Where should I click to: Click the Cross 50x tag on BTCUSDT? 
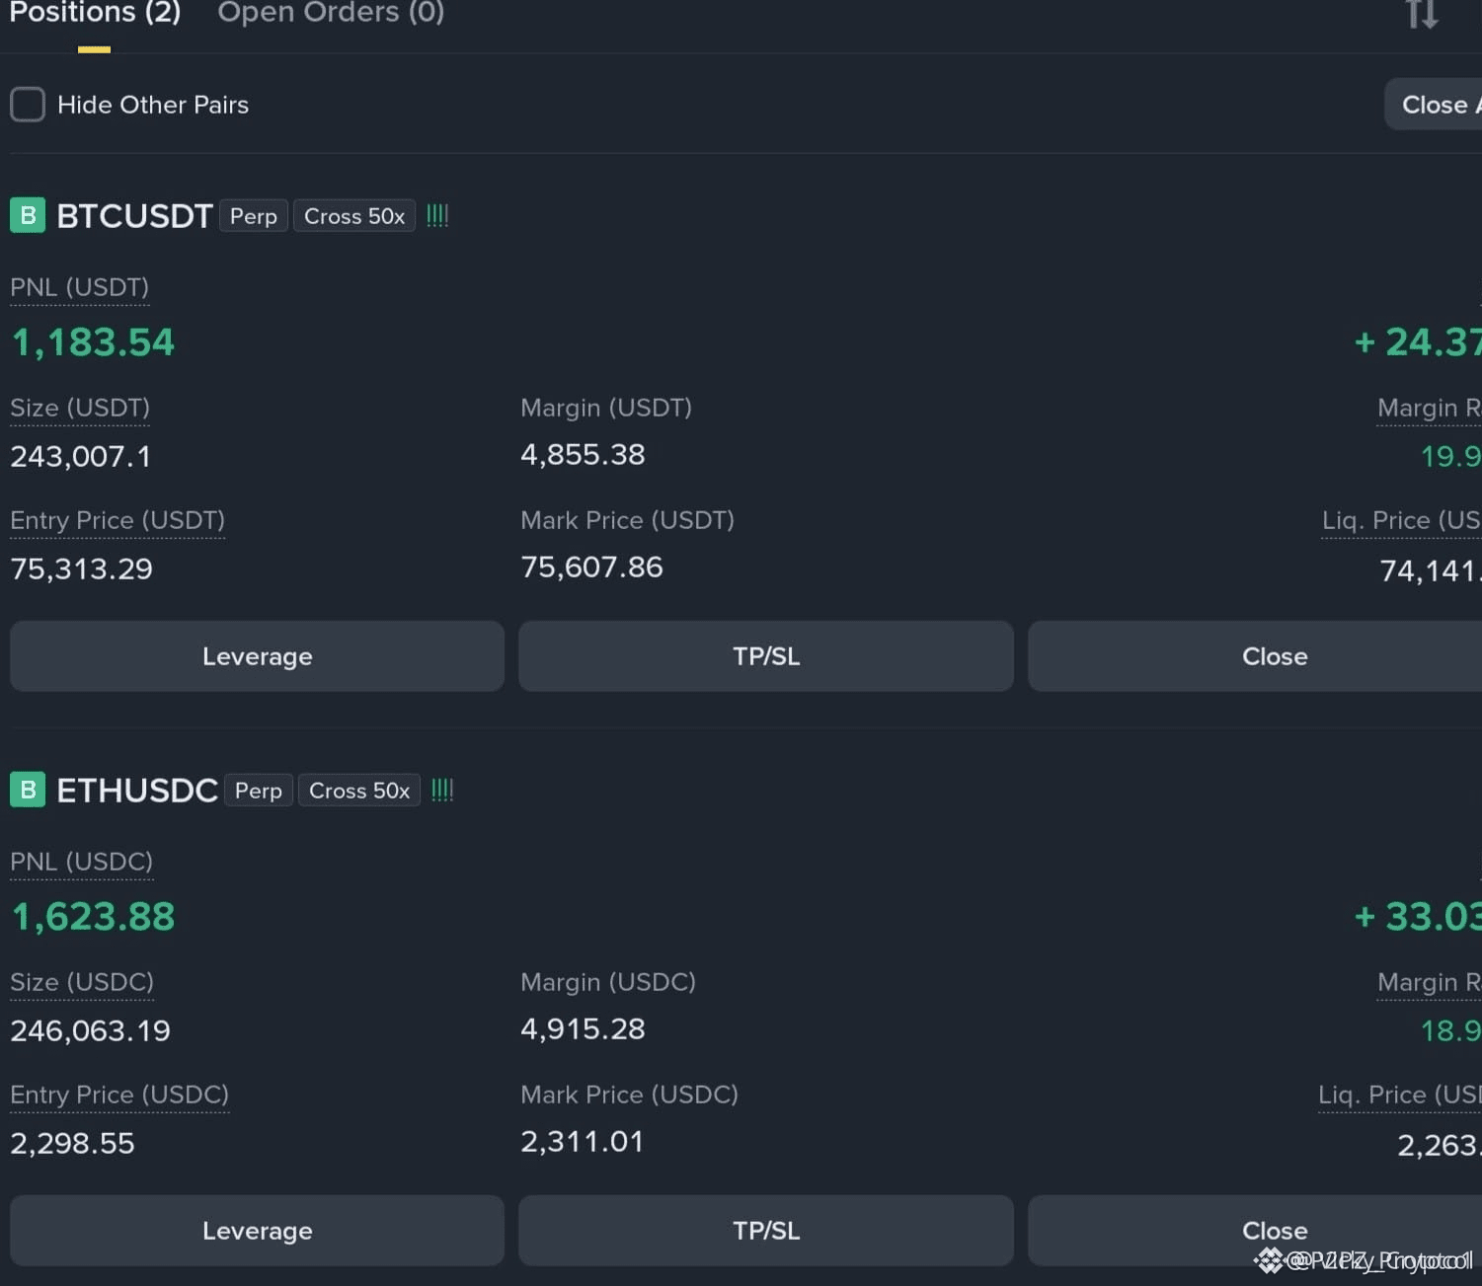(x=354, y=216)
